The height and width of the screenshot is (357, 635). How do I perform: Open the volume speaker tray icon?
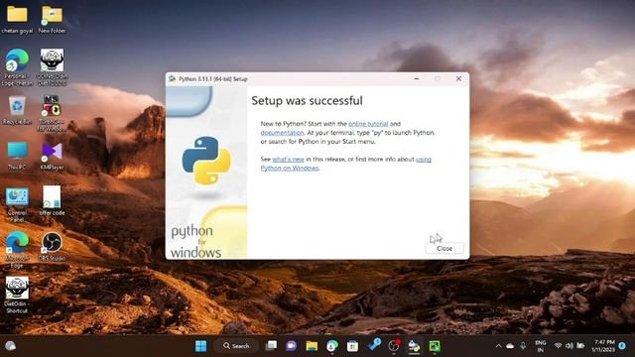point(569,346)
